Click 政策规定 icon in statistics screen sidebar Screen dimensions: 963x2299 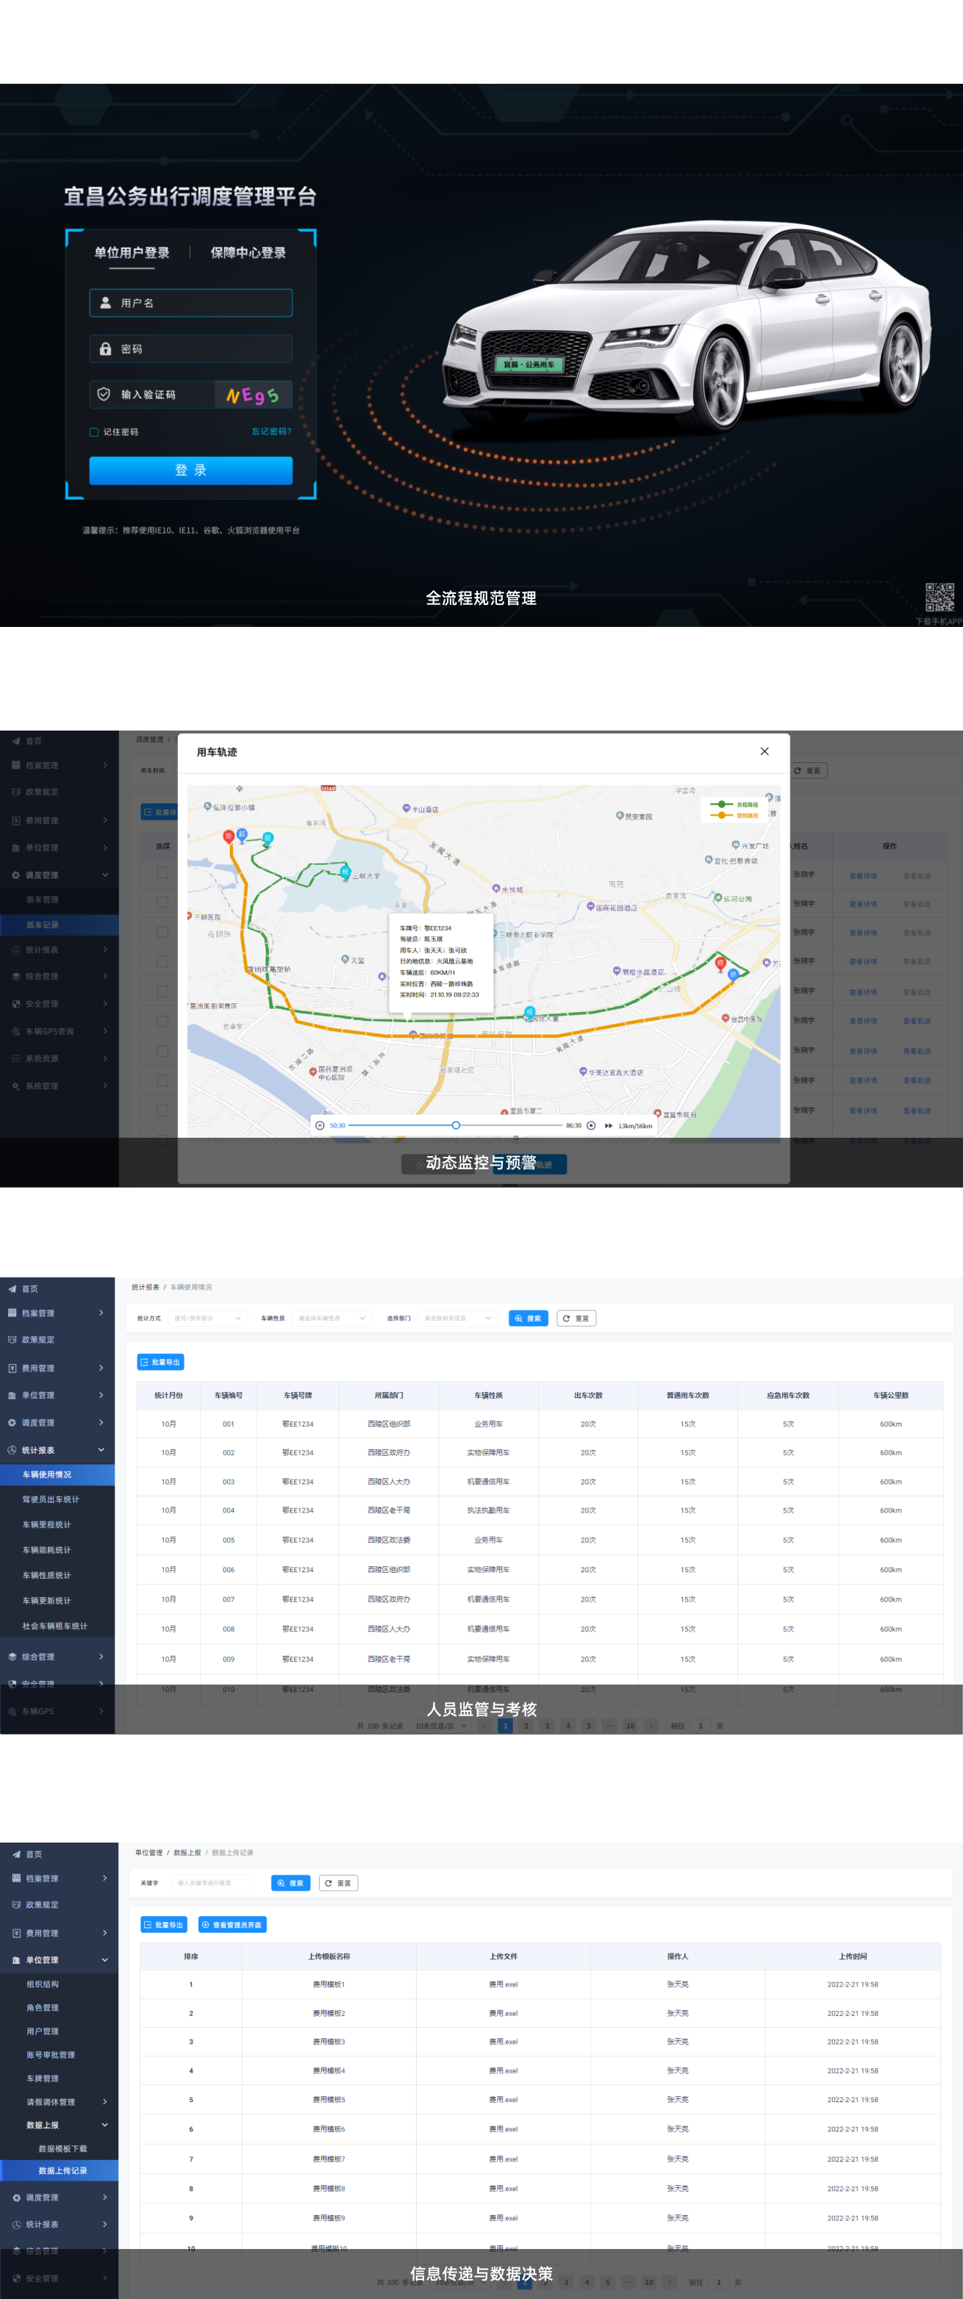click(12, 1340)
